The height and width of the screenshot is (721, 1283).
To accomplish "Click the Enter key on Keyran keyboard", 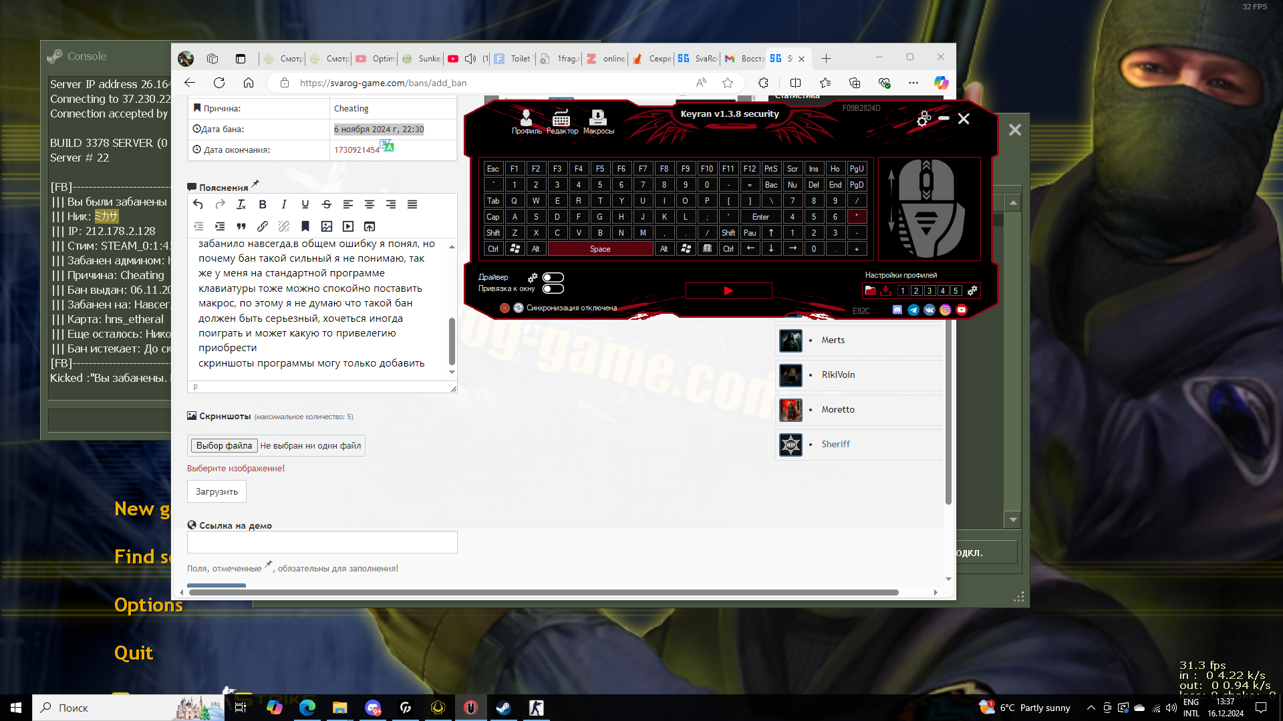I will click(760, 217).
